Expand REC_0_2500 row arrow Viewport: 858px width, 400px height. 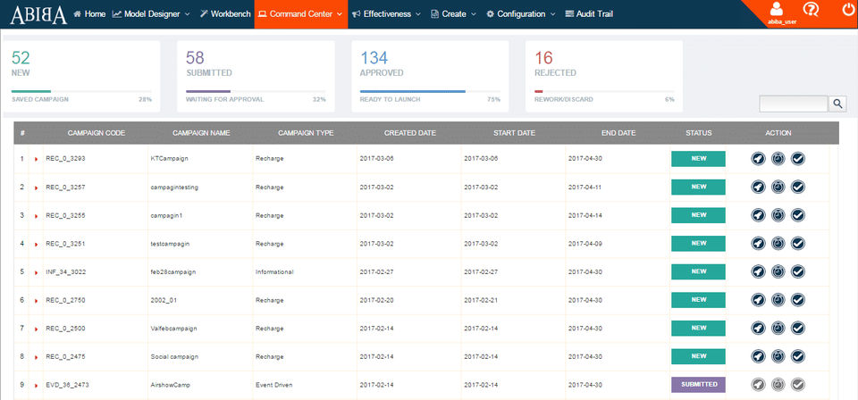tap(36, 329)
